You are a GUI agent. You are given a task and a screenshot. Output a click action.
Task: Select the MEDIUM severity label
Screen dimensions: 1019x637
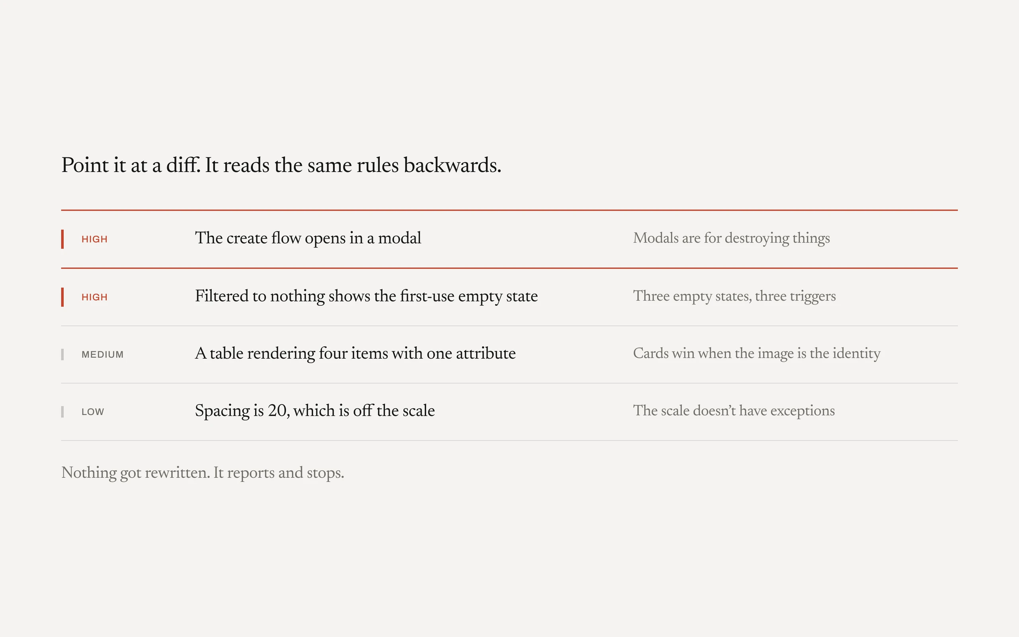coord(102,355)
